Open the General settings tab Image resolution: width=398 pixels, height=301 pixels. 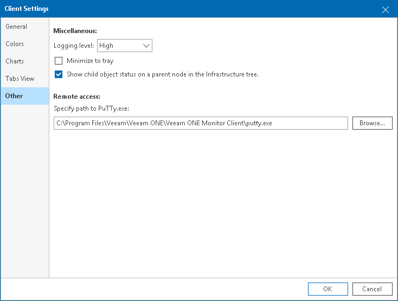tap(16, 27)
